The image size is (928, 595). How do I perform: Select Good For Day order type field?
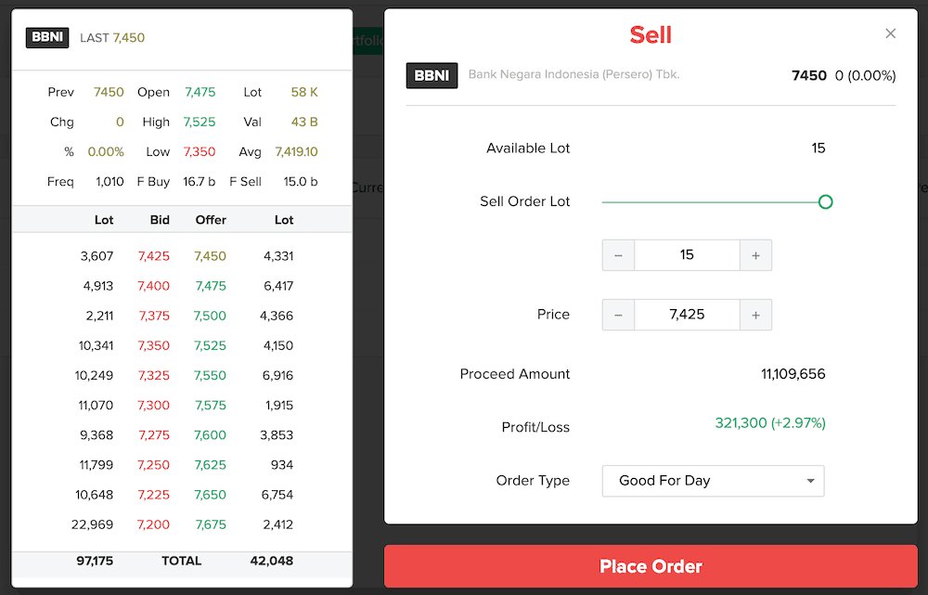click(713, 481)
